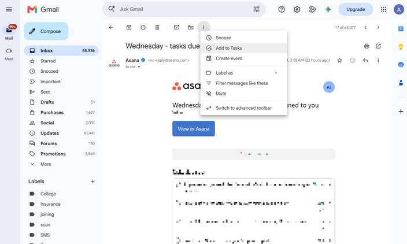Create a new label with the plus icon
The image size is (407, 244).
[92, 182]
